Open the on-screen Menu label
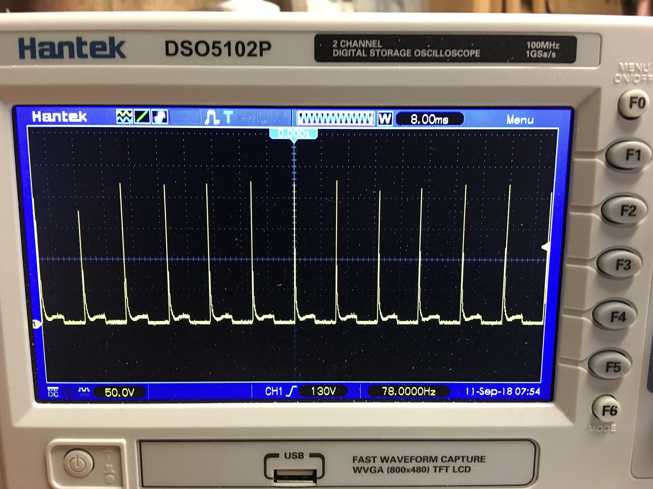The image size is (653, 489). (520, 120)
